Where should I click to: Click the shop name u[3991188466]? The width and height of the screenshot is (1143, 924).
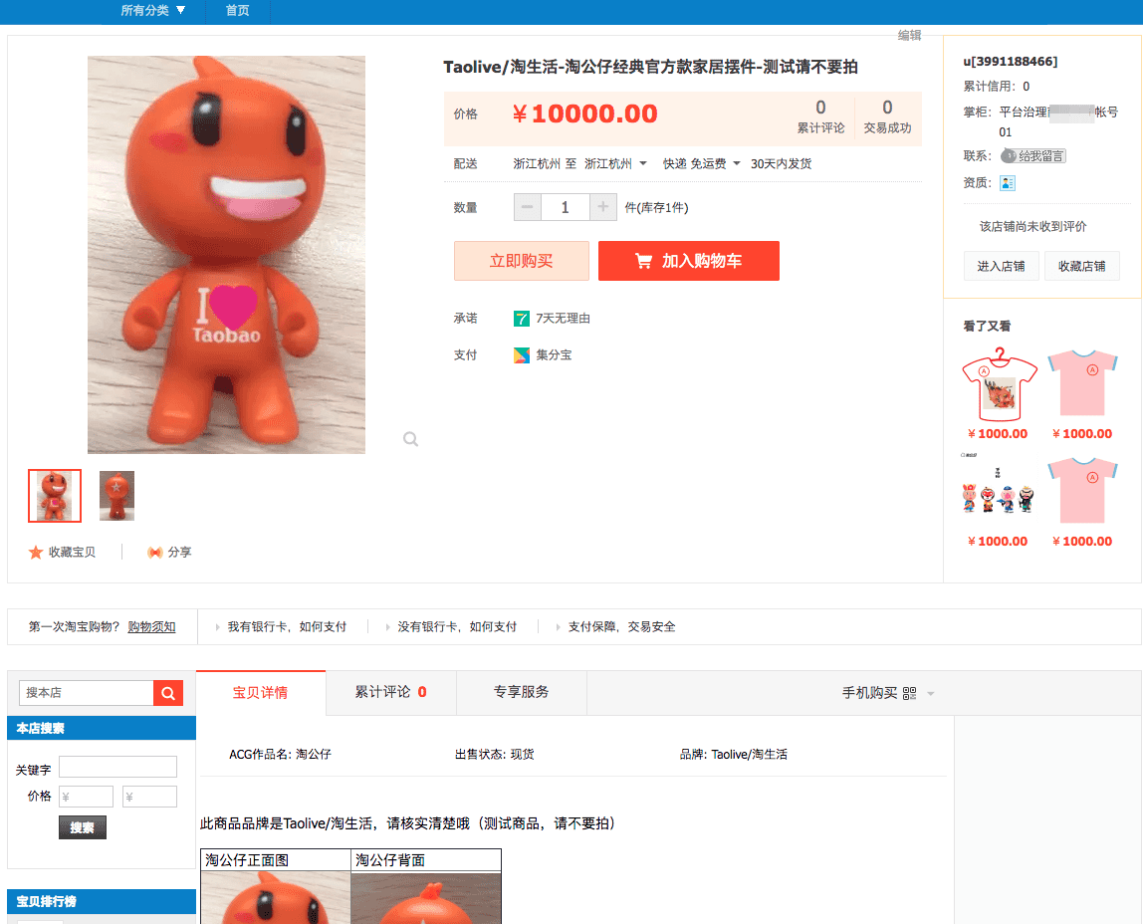(x=1011, y=61)
